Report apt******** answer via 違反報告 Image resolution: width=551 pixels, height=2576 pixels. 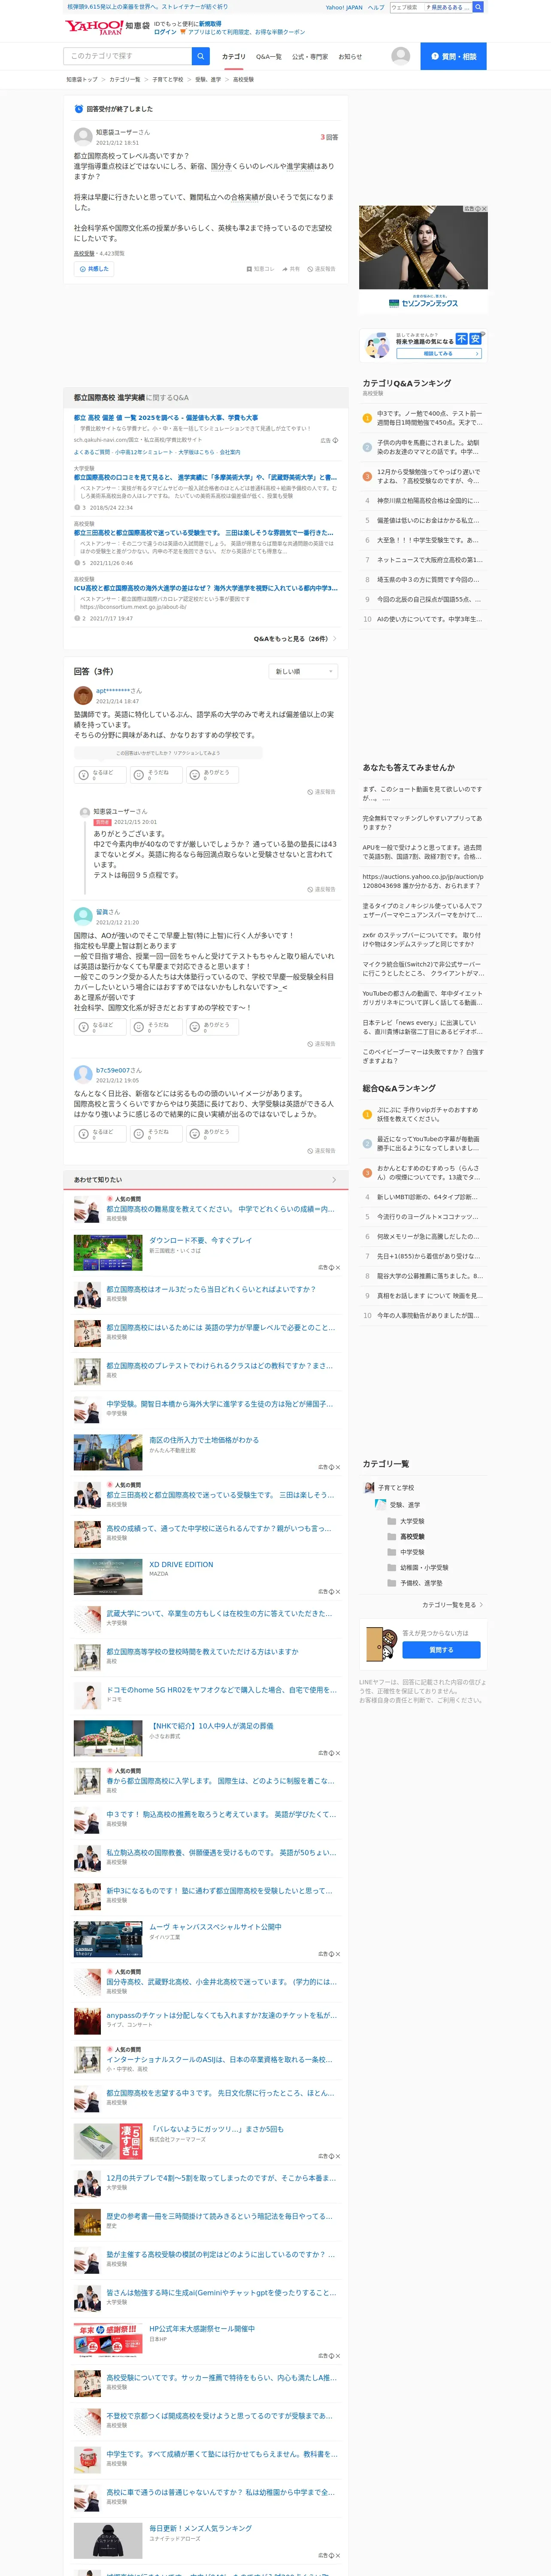tap(321, 792)
